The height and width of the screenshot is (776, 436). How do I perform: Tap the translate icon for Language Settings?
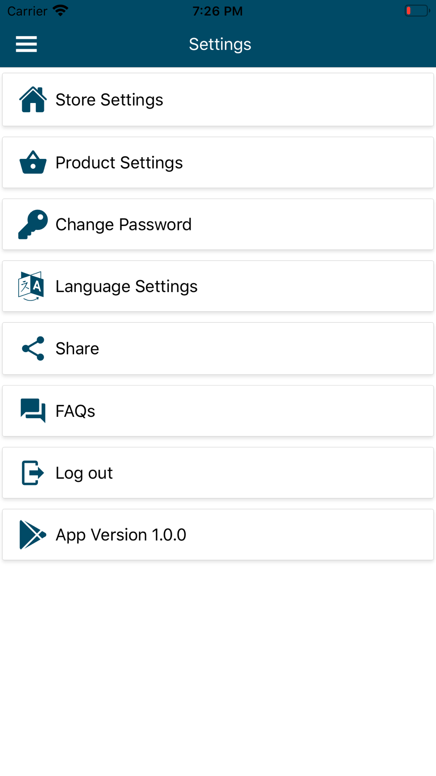point(31,286)
